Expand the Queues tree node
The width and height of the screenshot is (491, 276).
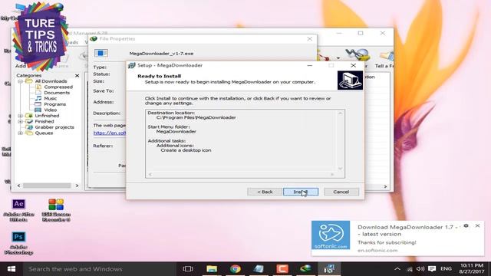(21, 133)
